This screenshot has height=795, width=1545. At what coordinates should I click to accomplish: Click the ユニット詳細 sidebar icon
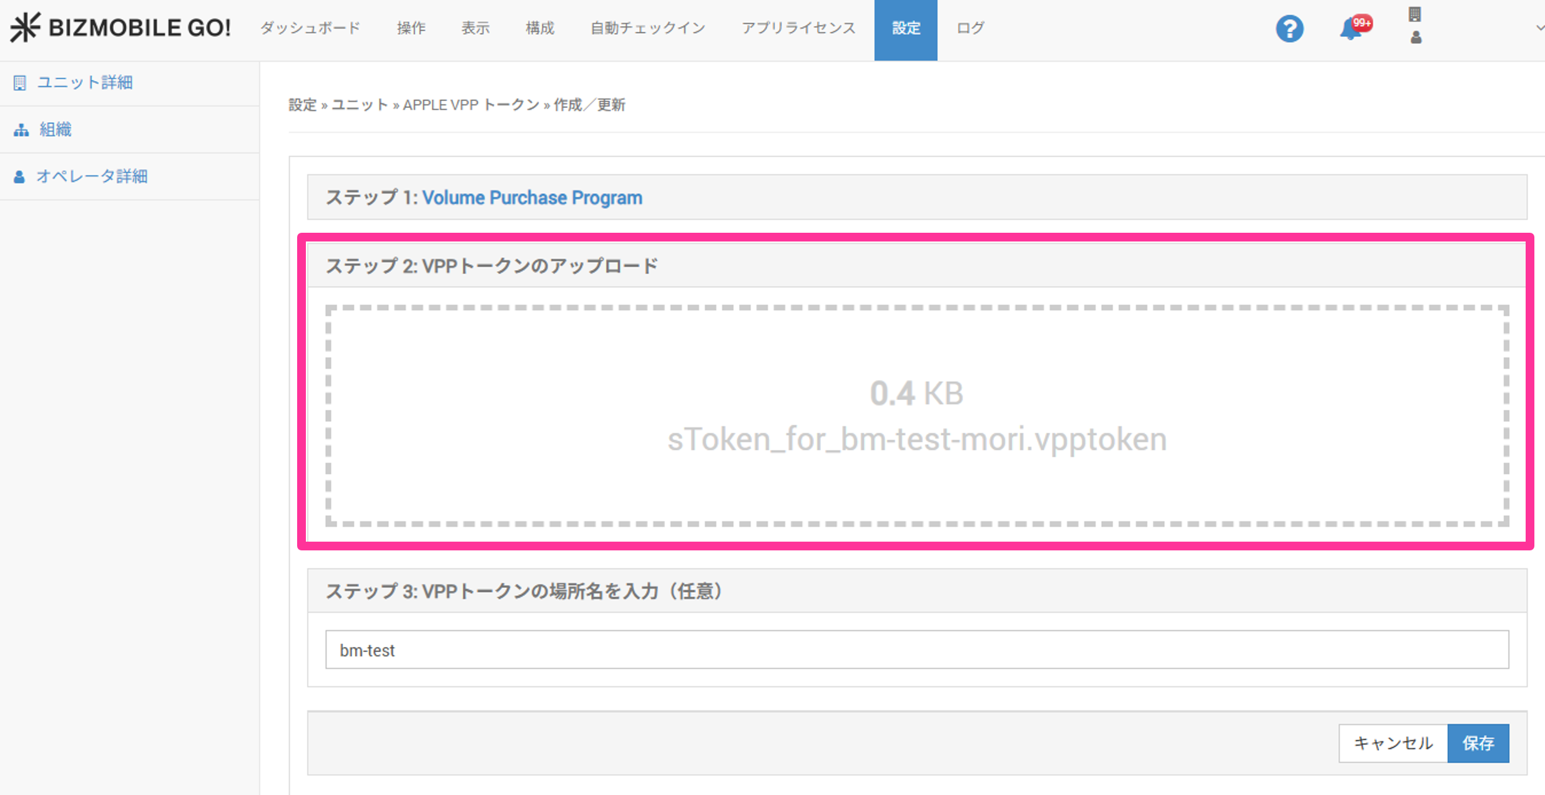point(20,82)
